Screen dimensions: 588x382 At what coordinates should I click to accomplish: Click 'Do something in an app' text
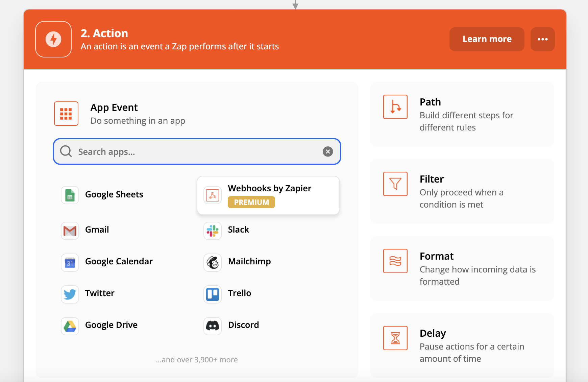(x=138, y=121)
